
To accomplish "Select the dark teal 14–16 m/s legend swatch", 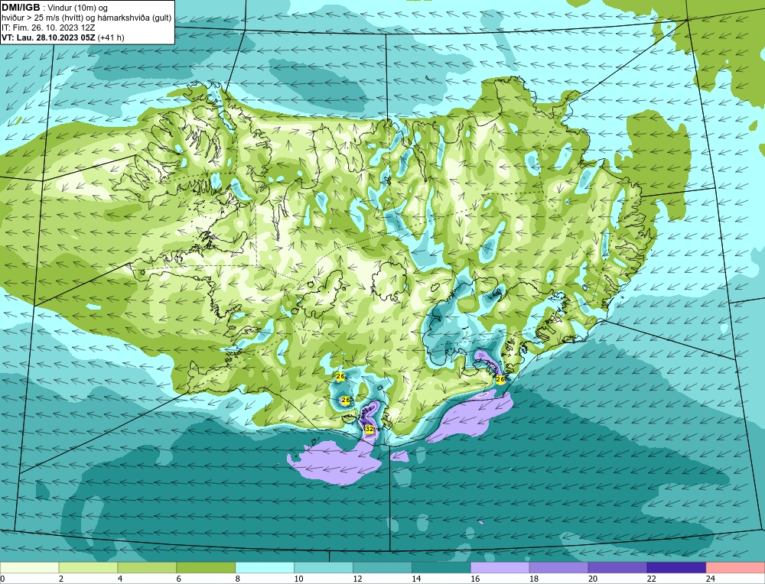I will click(x=441, y=568).
